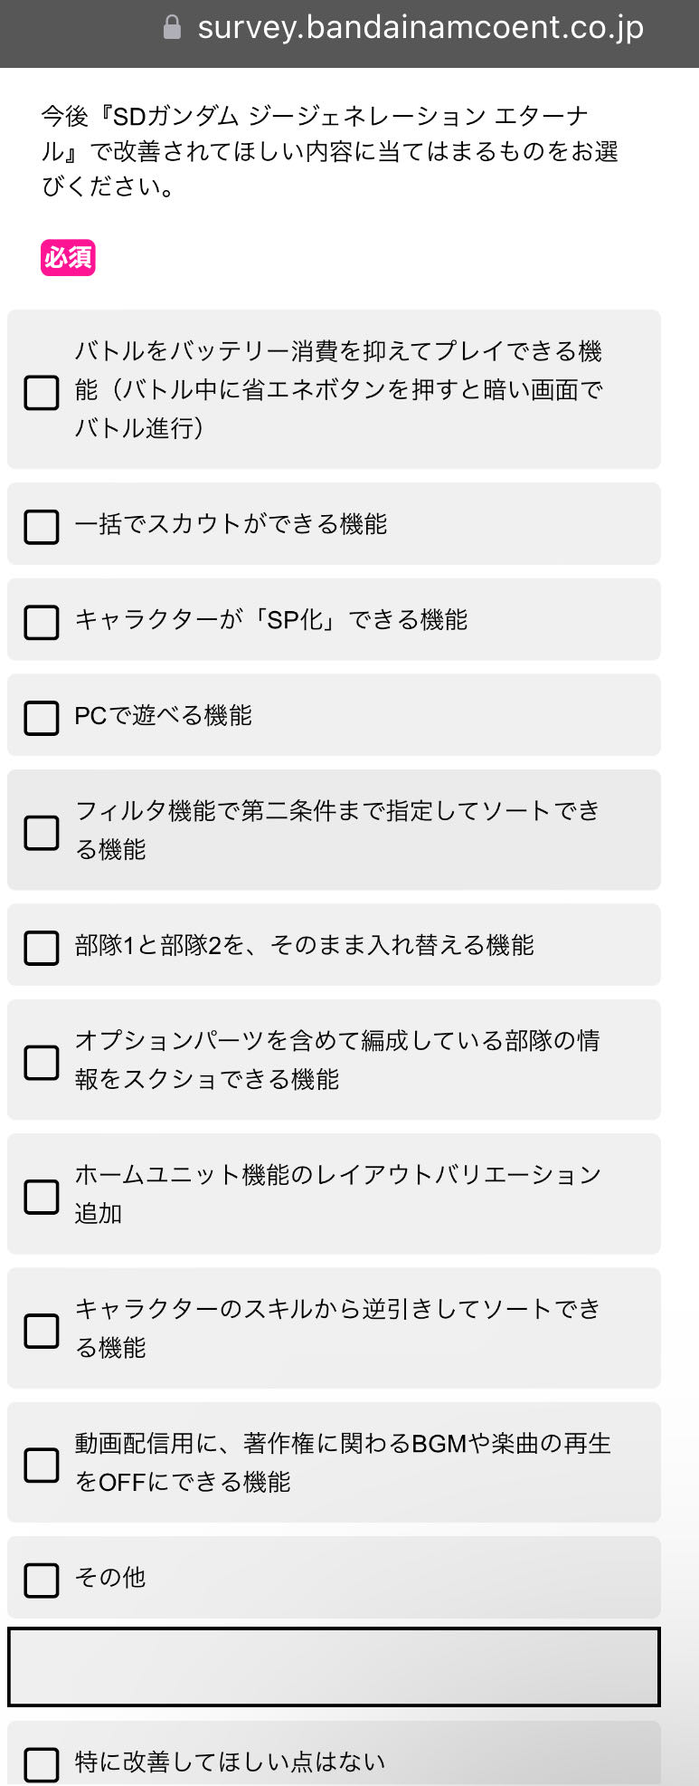Select the 部隊1と部隊2 swap option checkbox
Image resolution: width=699 pixels, height=1786 pixels.
pyautogui.click(x=42, y=948)
